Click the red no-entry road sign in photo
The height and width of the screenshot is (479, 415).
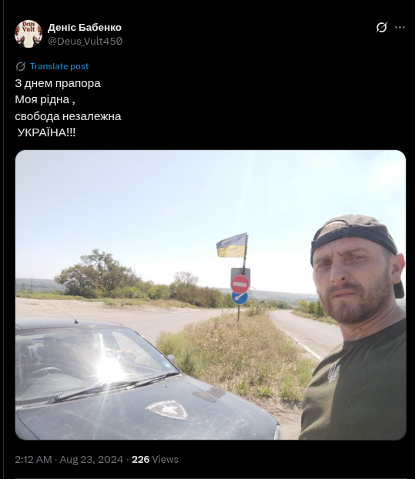click(239, 284)
